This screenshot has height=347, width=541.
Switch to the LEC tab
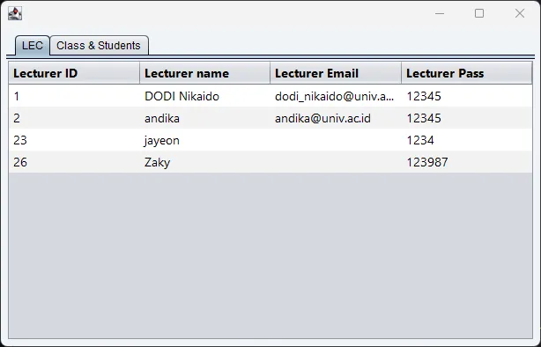click(x=33, y=46)
